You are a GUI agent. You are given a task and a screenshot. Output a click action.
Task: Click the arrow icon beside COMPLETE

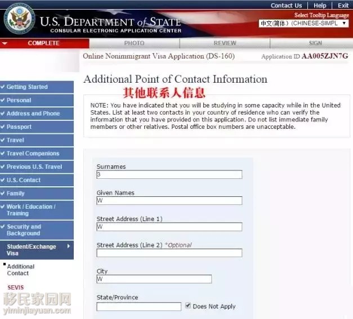point(5,43)
